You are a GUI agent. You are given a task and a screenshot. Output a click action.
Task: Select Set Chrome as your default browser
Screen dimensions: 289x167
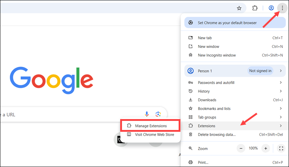235,23
